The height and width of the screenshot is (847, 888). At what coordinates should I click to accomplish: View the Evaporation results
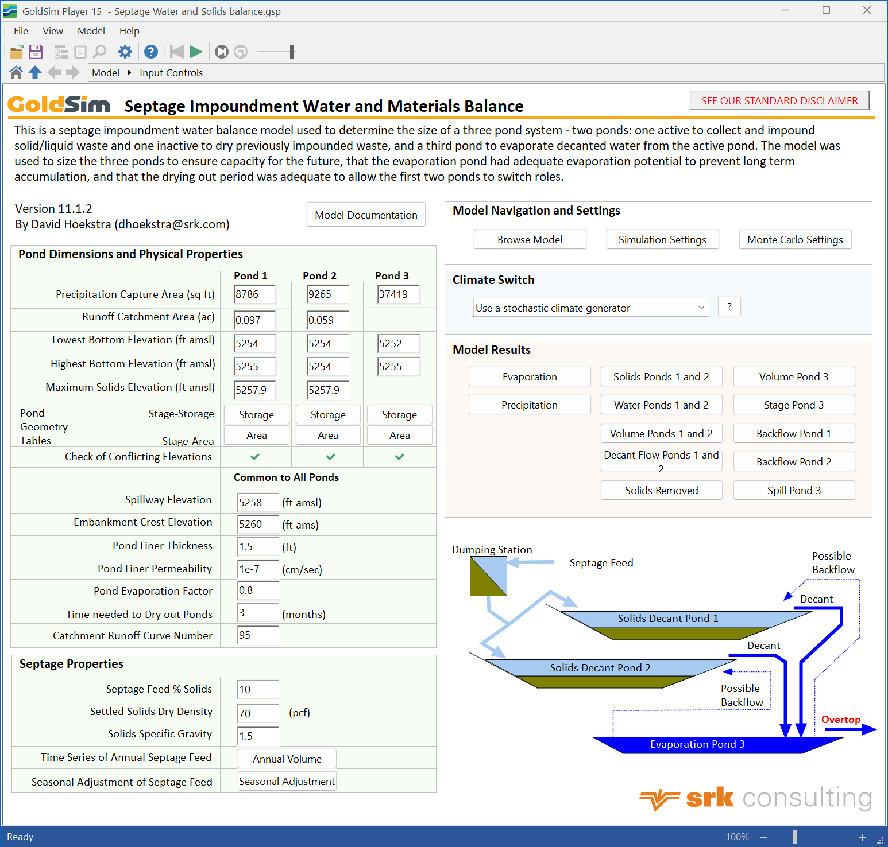point(530,376)
